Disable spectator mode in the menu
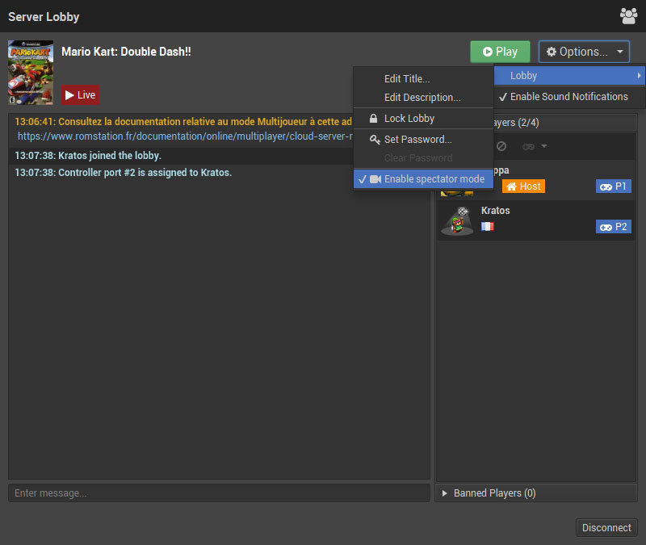 [x=424, y=179]
